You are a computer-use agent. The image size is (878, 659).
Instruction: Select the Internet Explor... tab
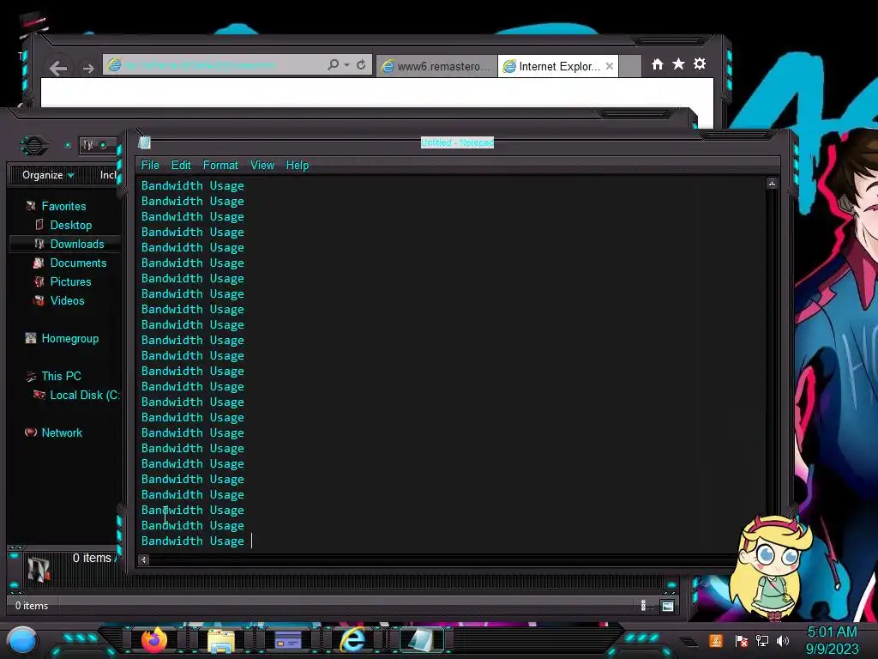click(x=557, y=66)
